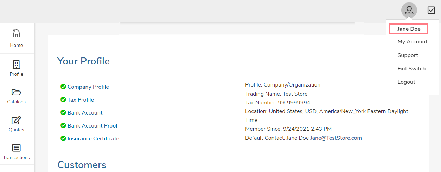Open Profile using building icon
The height and width of the screenshot is (172, 441).
(16, 64)
